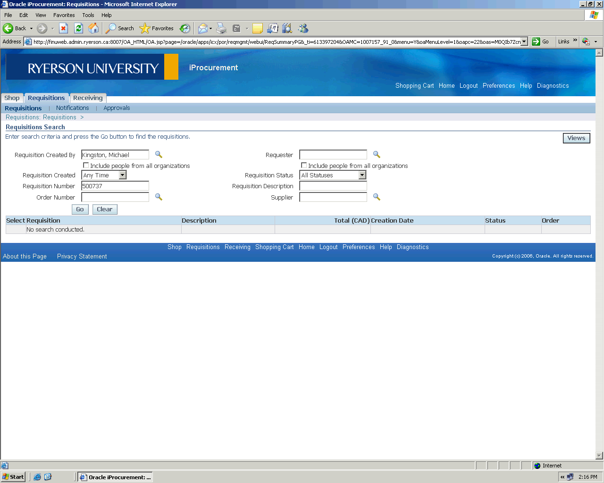The width and height of the screenshot is (604, 483).
Task: Open the Notifications subtab link
Action: (x=72, y=108)
